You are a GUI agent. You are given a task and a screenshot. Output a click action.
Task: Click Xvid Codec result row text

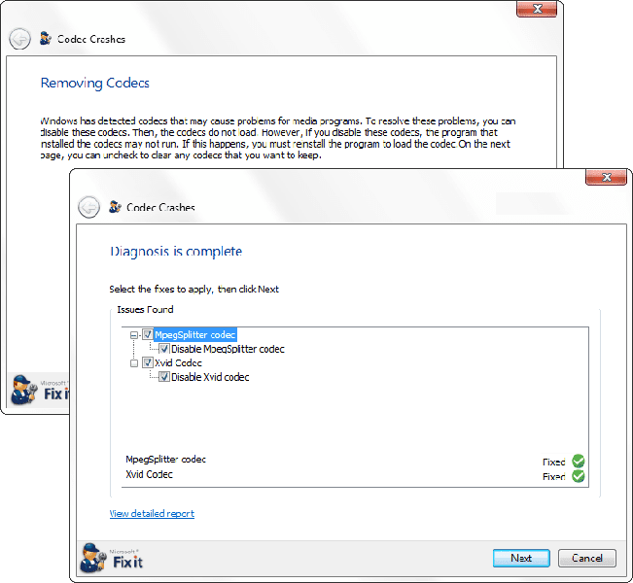coord(149,474)
